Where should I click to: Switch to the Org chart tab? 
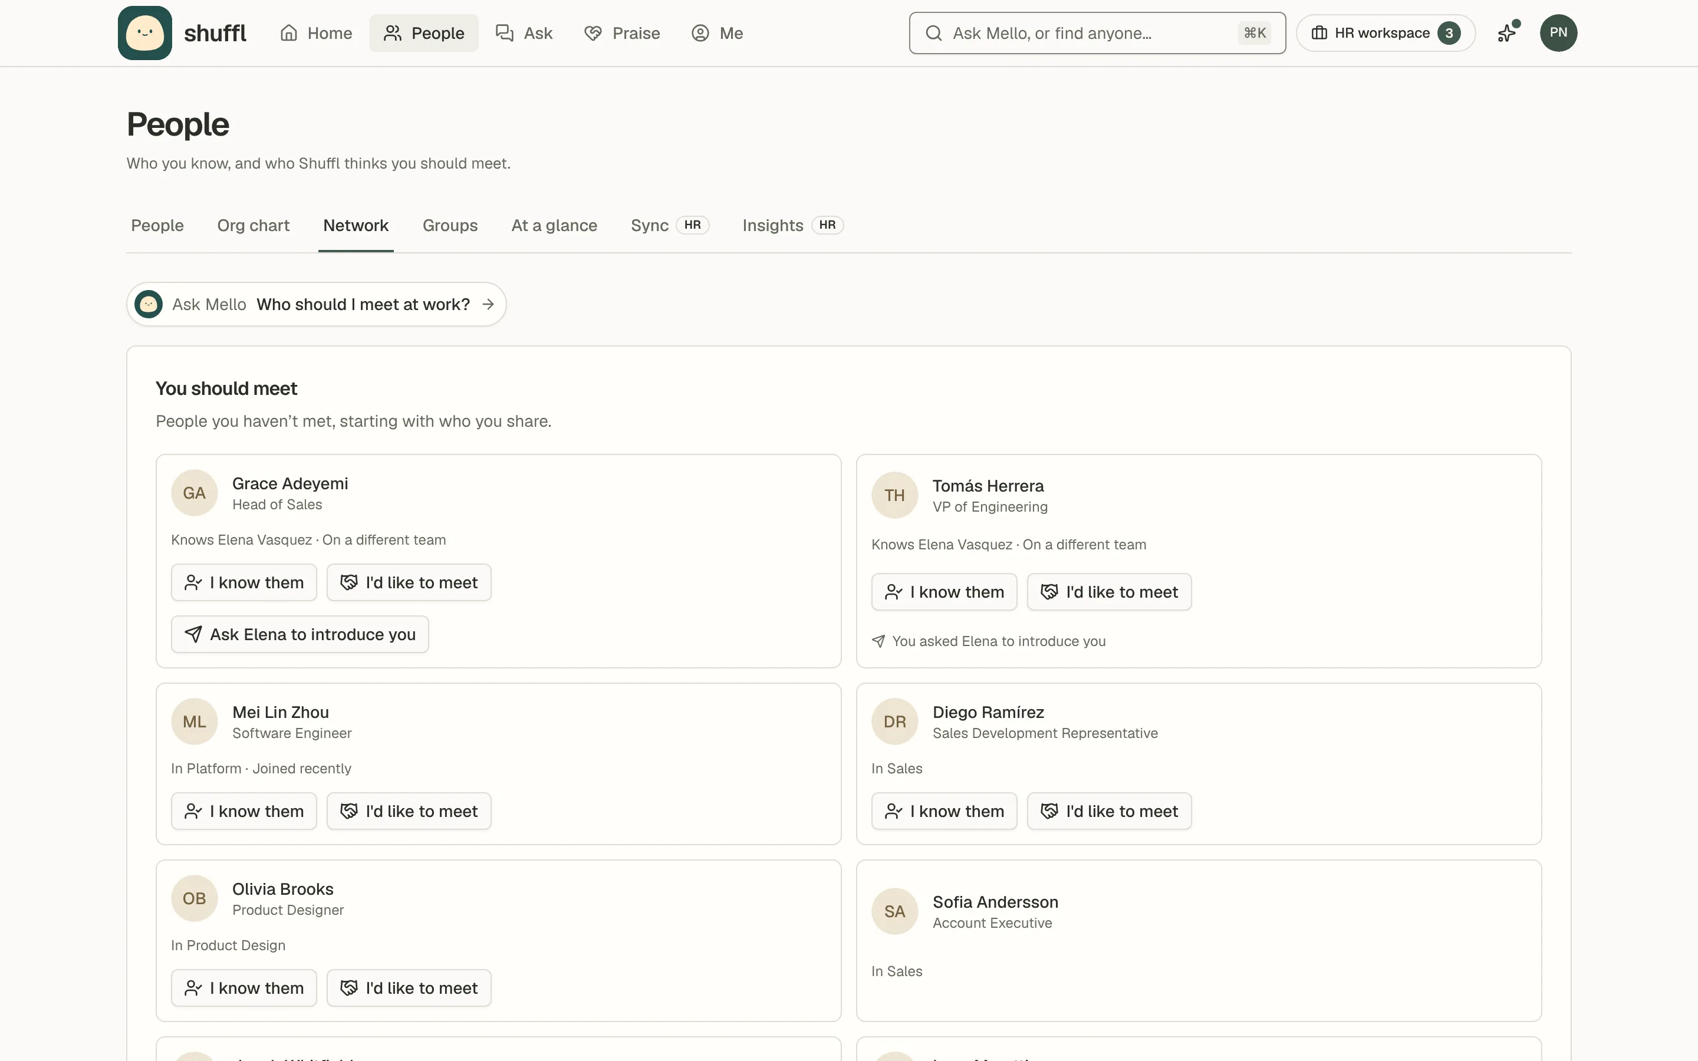[x=254, y=225]
